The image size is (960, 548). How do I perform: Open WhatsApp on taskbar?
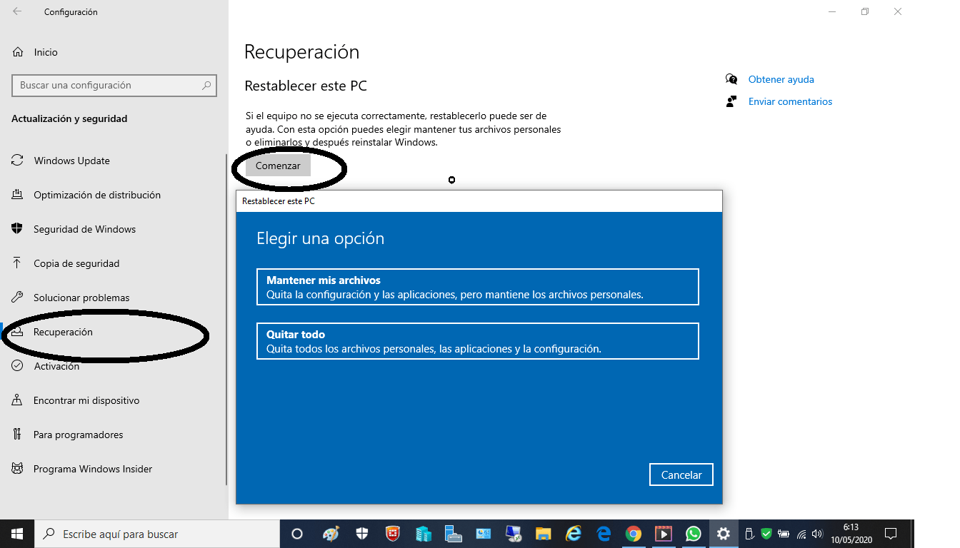pyautogui.click(x=694, y=534)
